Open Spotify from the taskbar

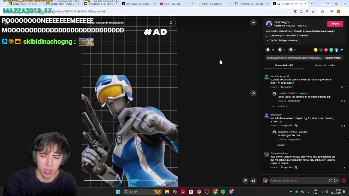[223, 192]
